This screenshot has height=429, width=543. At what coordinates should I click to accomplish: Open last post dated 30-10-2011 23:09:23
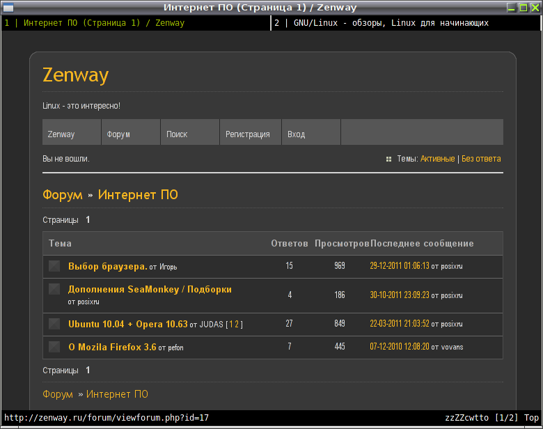pos(400,295)
